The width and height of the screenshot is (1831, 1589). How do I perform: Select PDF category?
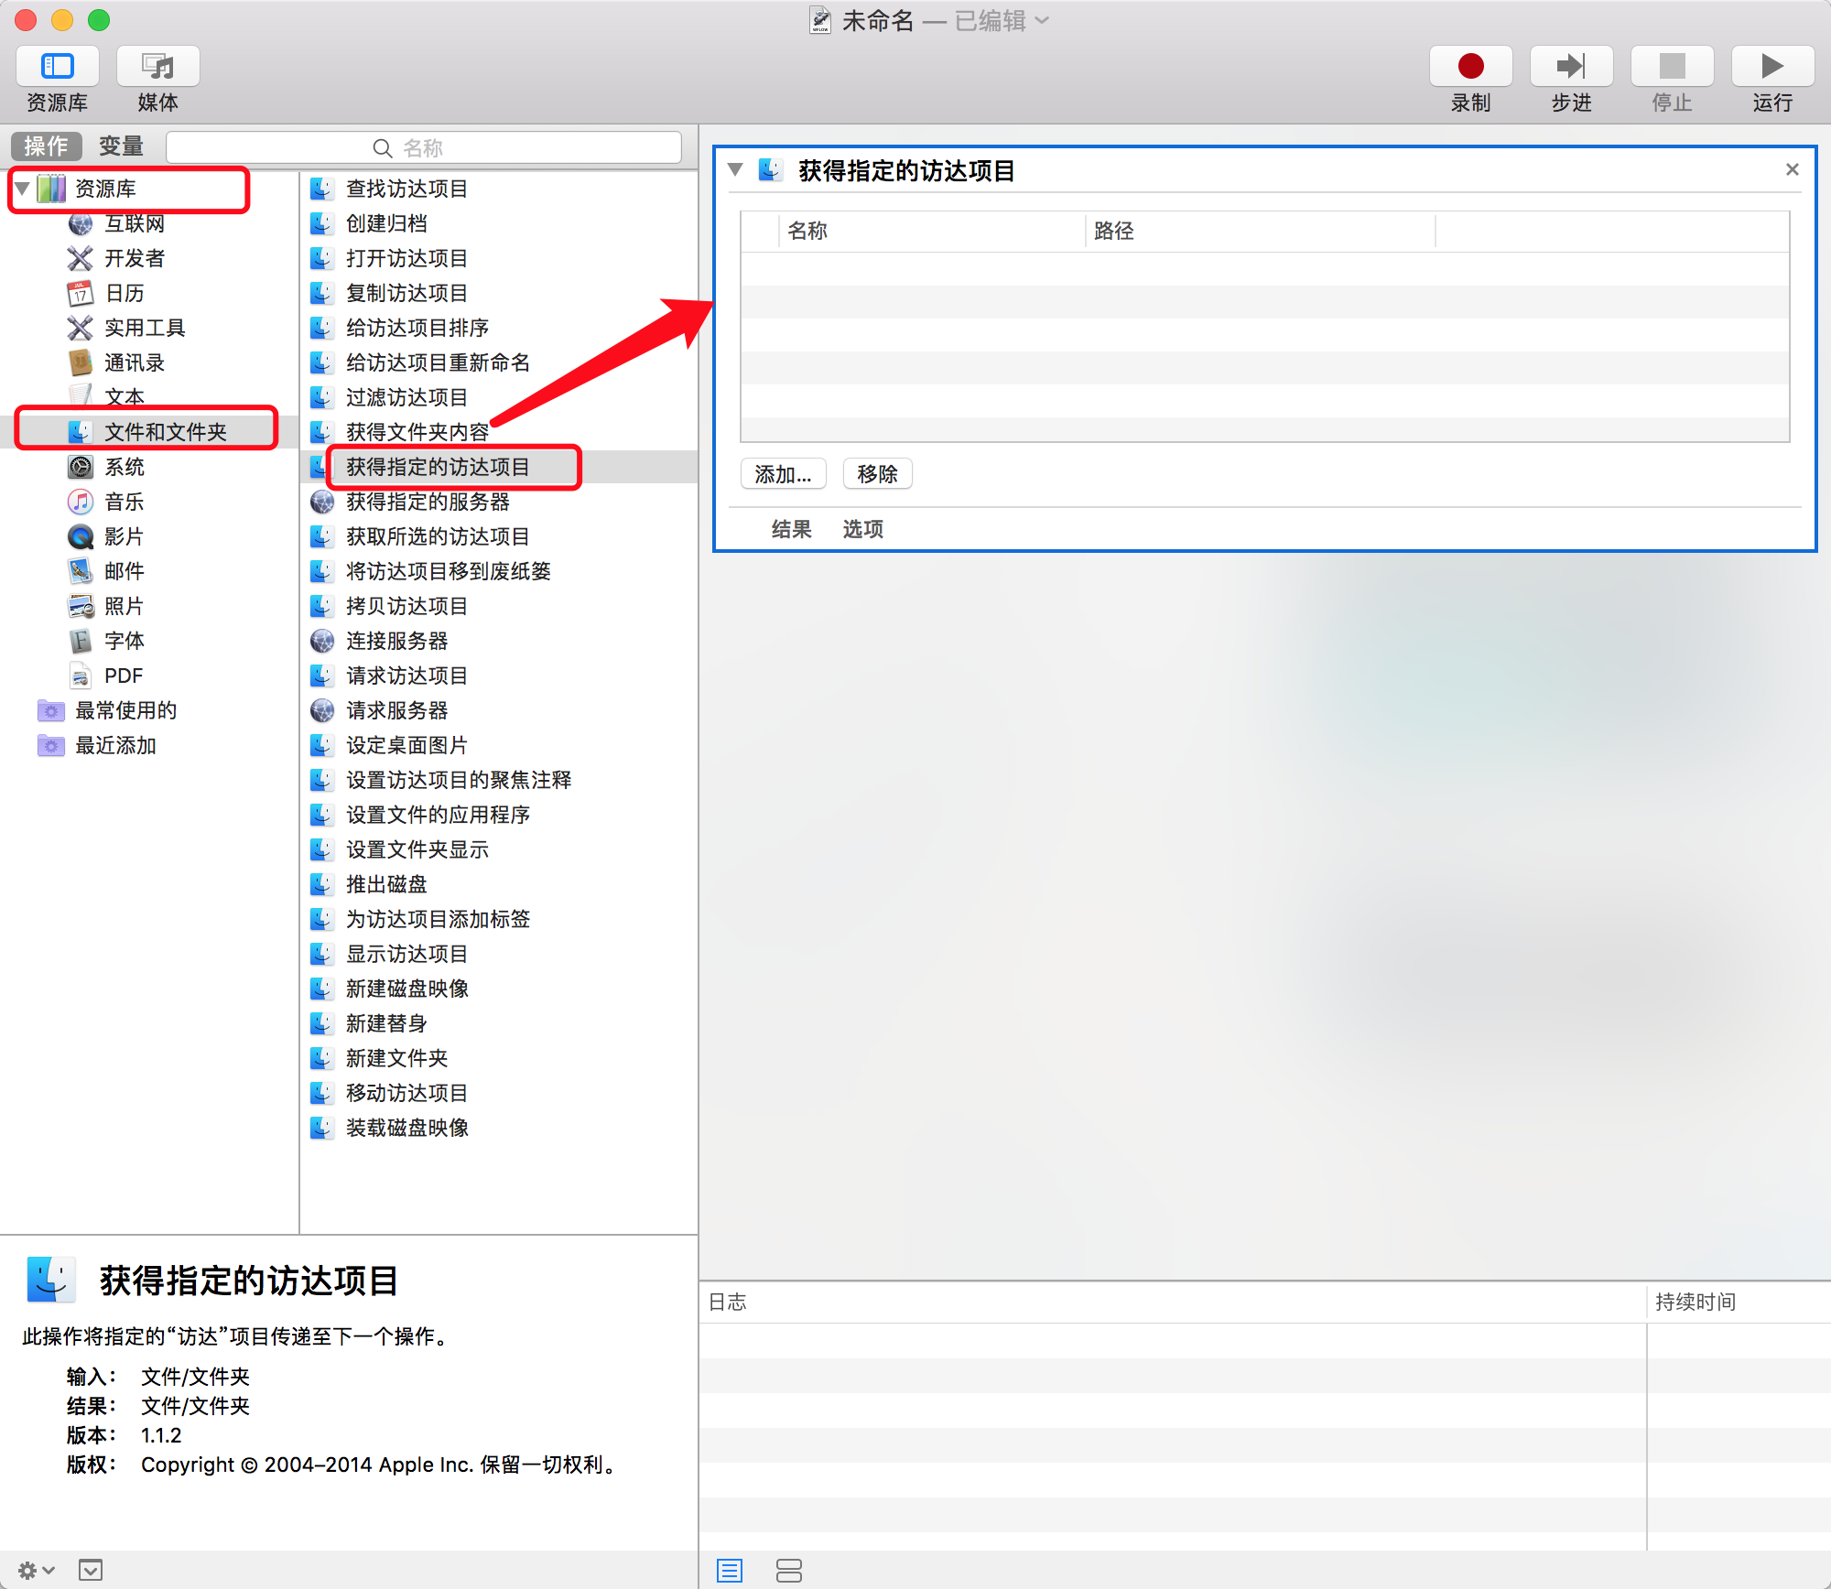[123, 676]
